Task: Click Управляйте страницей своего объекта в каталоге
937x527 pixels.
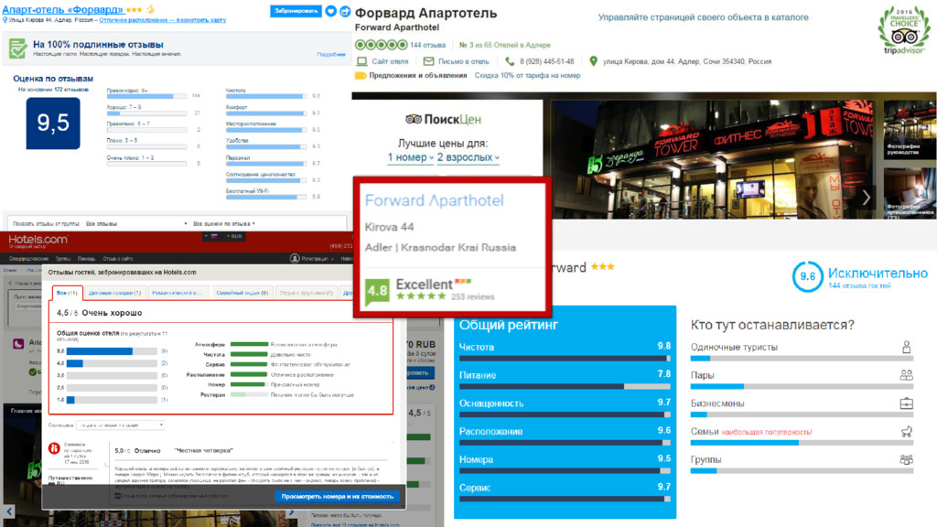Action: (x=704, y=17)
